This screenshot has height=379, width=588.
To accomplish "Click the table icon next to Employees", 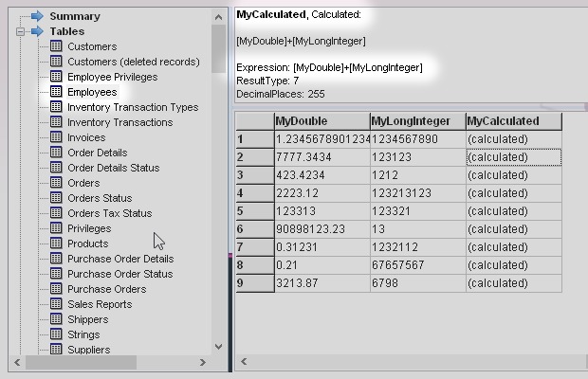I will 56,92.
